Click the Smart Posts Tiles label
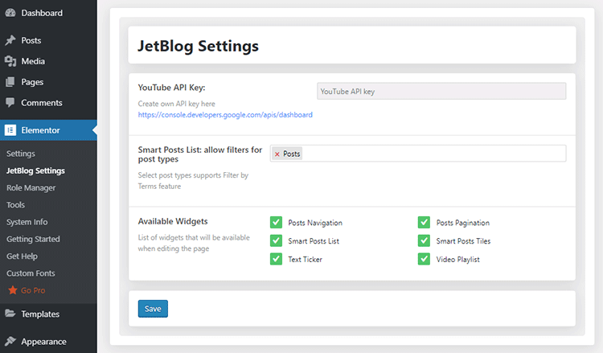This screenshot has width=603, height=353. (463, 241)
